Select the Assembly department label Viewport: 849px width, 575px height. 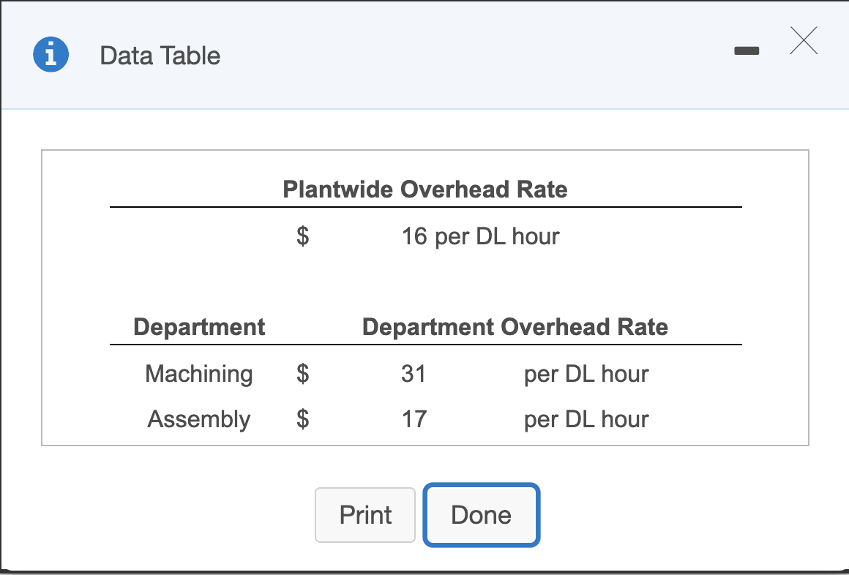pyautogui.click(x=199, y=419)
